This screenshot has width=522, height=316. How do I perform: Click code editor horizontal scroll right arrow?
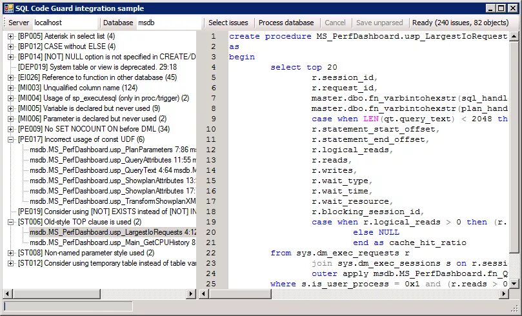click(x=504, y=293)
